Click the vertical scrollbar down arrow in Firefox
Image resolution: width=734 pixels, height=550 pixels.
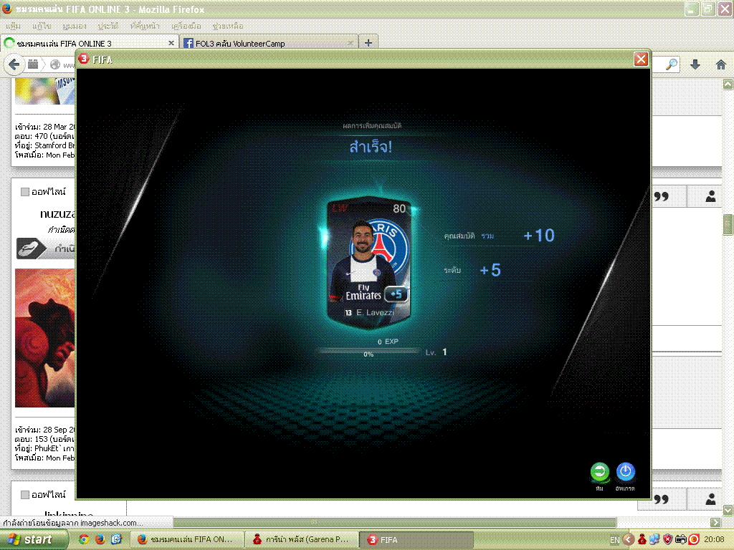pos(728,510)
